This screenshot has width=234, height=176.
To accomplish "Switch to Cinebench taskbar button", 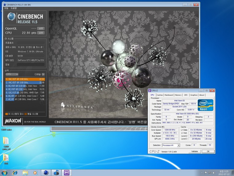I will 46,173.
